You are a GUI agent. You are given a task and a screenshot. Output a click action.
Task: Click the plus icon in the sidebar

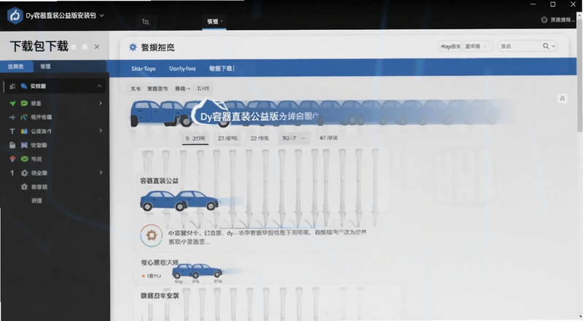coord(12,117)
